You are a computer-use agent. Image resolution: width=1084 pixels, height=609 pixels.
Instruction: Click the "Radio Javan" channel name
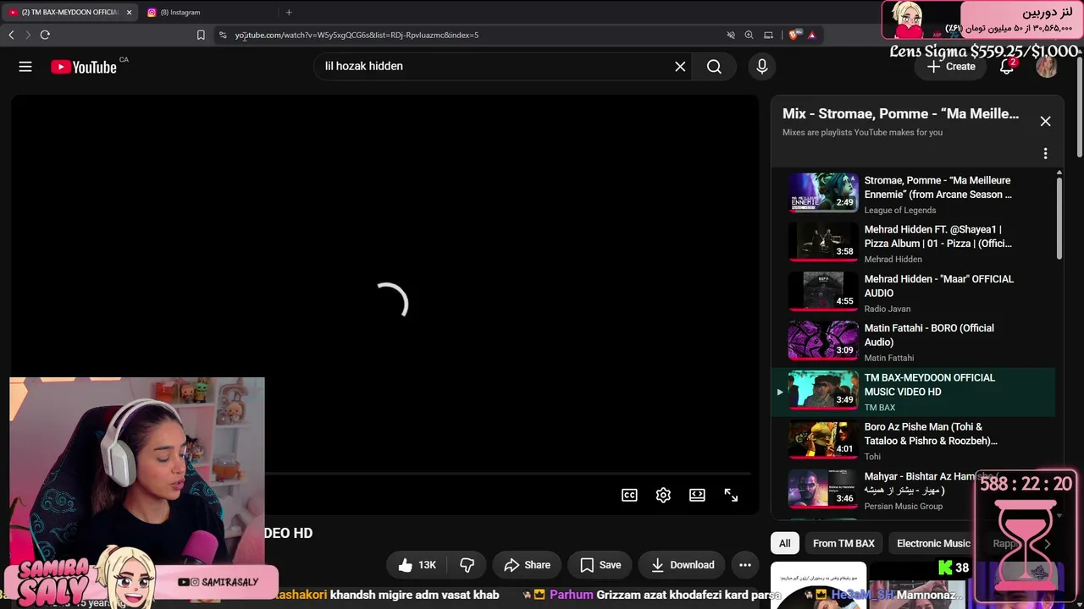point(888,309)
